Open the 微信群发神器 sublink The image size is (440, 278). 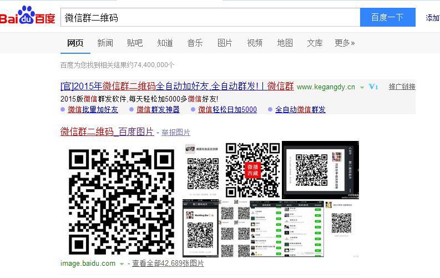tap(158, 109)
